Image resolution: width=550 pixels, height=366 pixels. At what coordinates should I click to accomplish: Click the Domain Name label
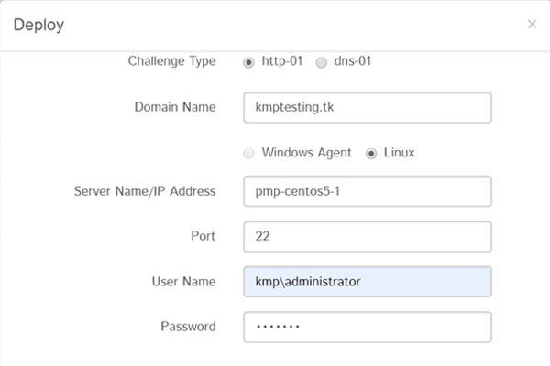[175, 107]
